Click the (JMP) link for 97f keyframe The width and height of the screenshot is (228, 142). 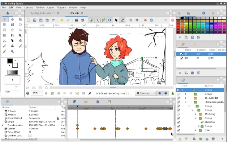tap(211, 58)
